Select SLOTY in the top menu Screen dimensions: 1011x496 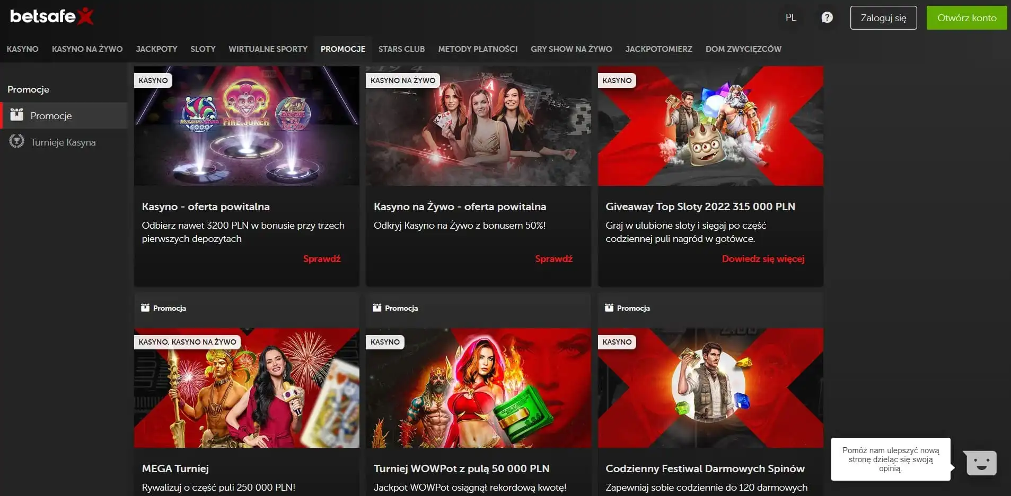tap(203, 49)
